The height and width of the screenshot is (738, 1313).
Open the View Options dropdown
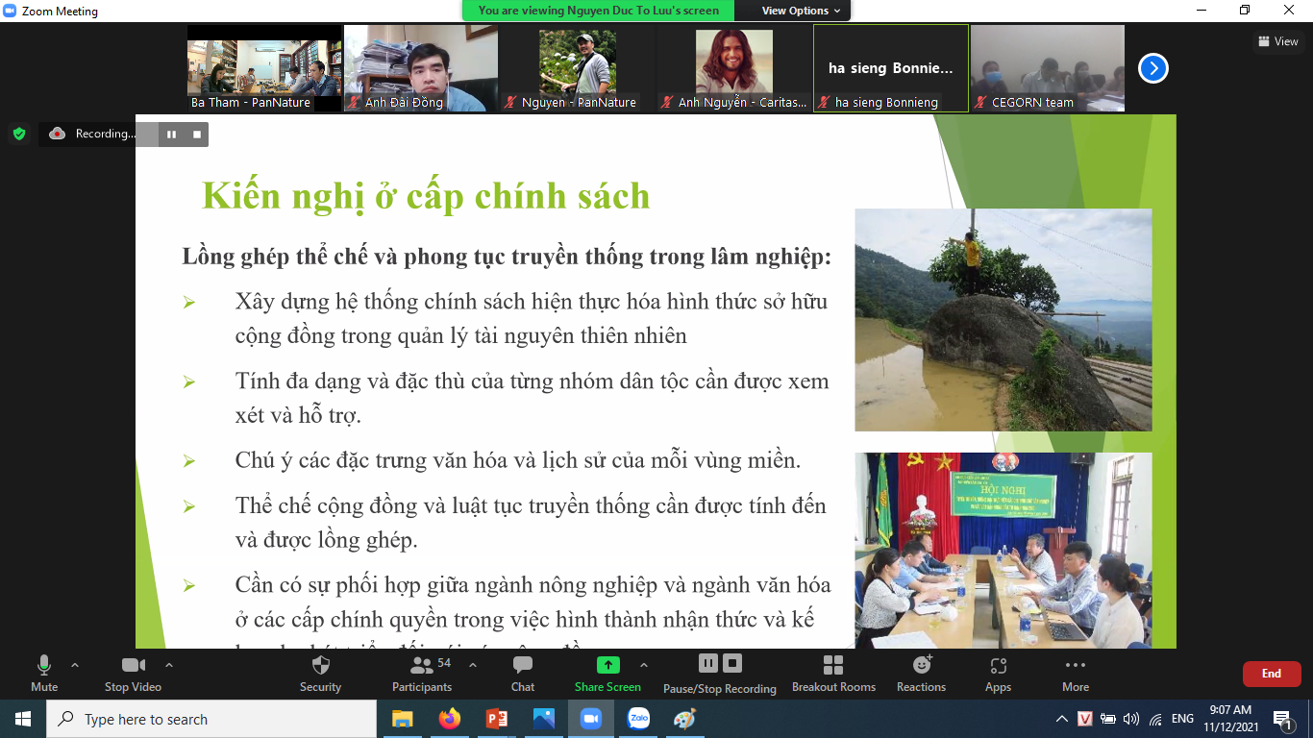[x=801, y=11]
